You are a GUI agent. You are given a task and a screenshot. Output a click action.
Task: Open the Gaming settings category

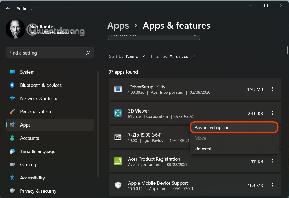pos(28,165)
